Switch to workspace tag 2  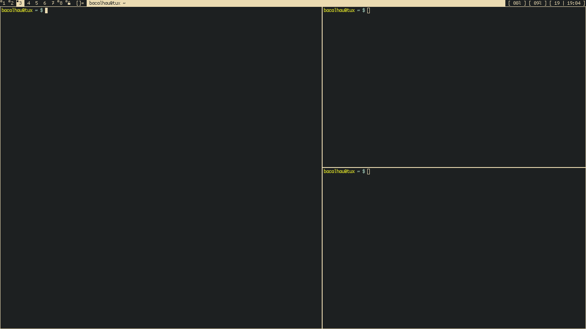[12, 3]
